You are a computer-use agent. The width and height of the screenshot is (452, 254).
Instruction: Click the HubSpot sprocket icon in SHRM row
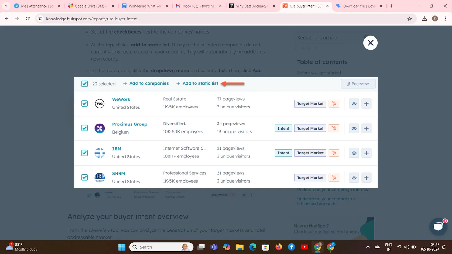point(334,178)
